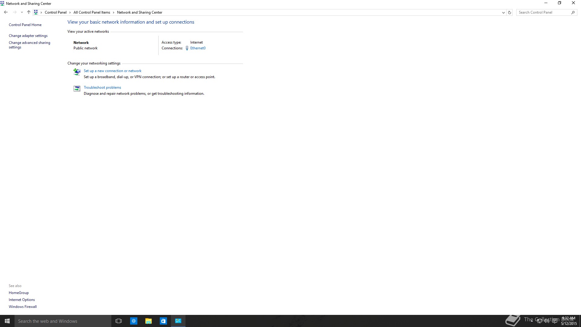Show hidden tray icons arrow
The width and height of the screenshot is (581, 327).
532,321
